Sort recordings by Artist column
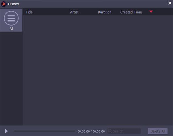The height and width of the screenshot is (136, 173). pyautogui.click(x=74, y=12)
